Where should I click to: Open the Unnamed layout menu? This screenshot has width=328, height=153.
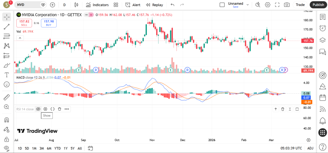click(x=235, y=5)
